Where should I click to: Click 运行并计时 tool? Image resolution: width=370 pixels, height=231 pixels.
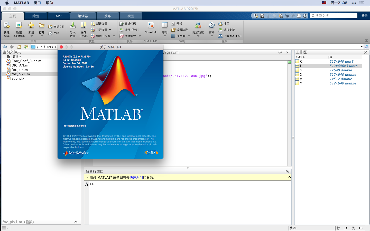point(129,30)
